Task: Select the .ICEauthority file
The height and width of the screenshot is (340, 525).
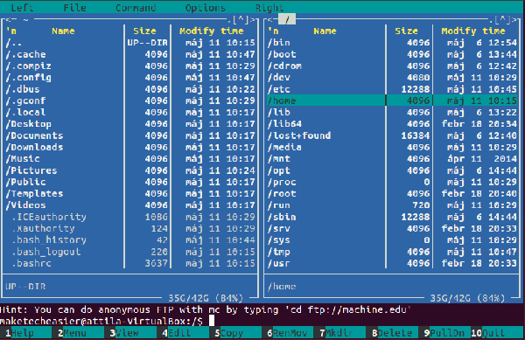Action: 130,217
